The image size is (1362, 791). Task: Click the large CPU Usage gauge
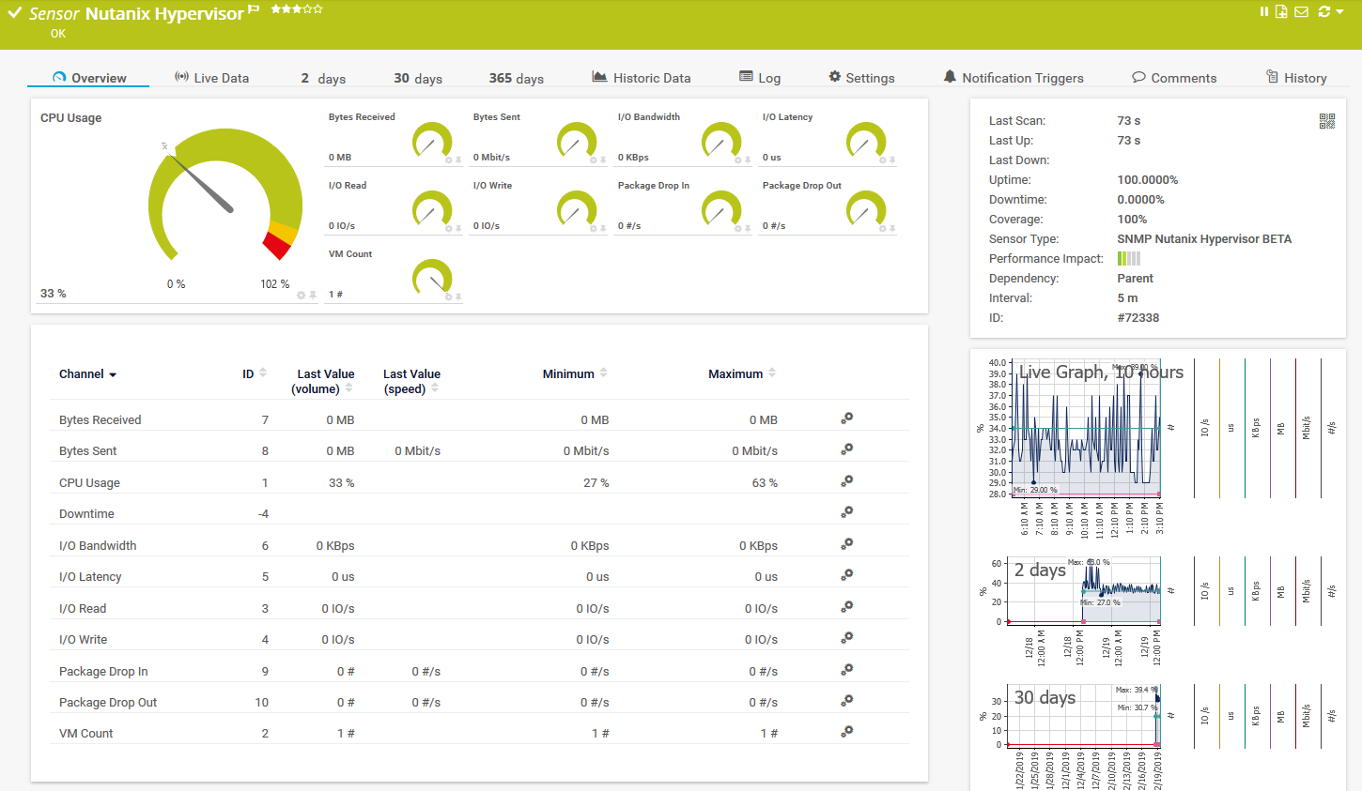click(x=225, y=199)
